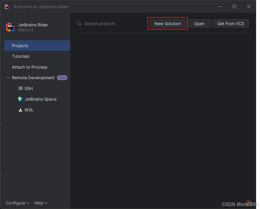The width and height of the screenshot is (260, 209).
Task: Collapse the Remote Development chevron
Action: coord(8,78)
